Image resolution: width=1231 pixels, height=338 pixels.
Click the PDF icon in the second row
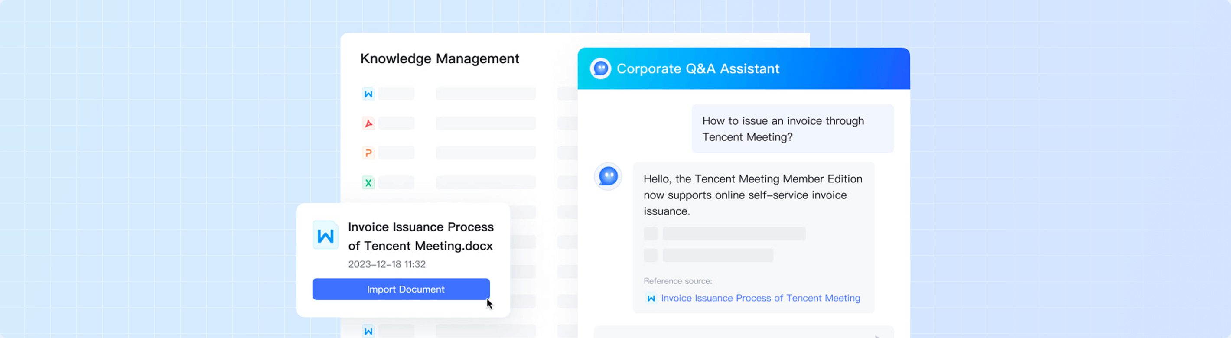click(x=368, y=124)
